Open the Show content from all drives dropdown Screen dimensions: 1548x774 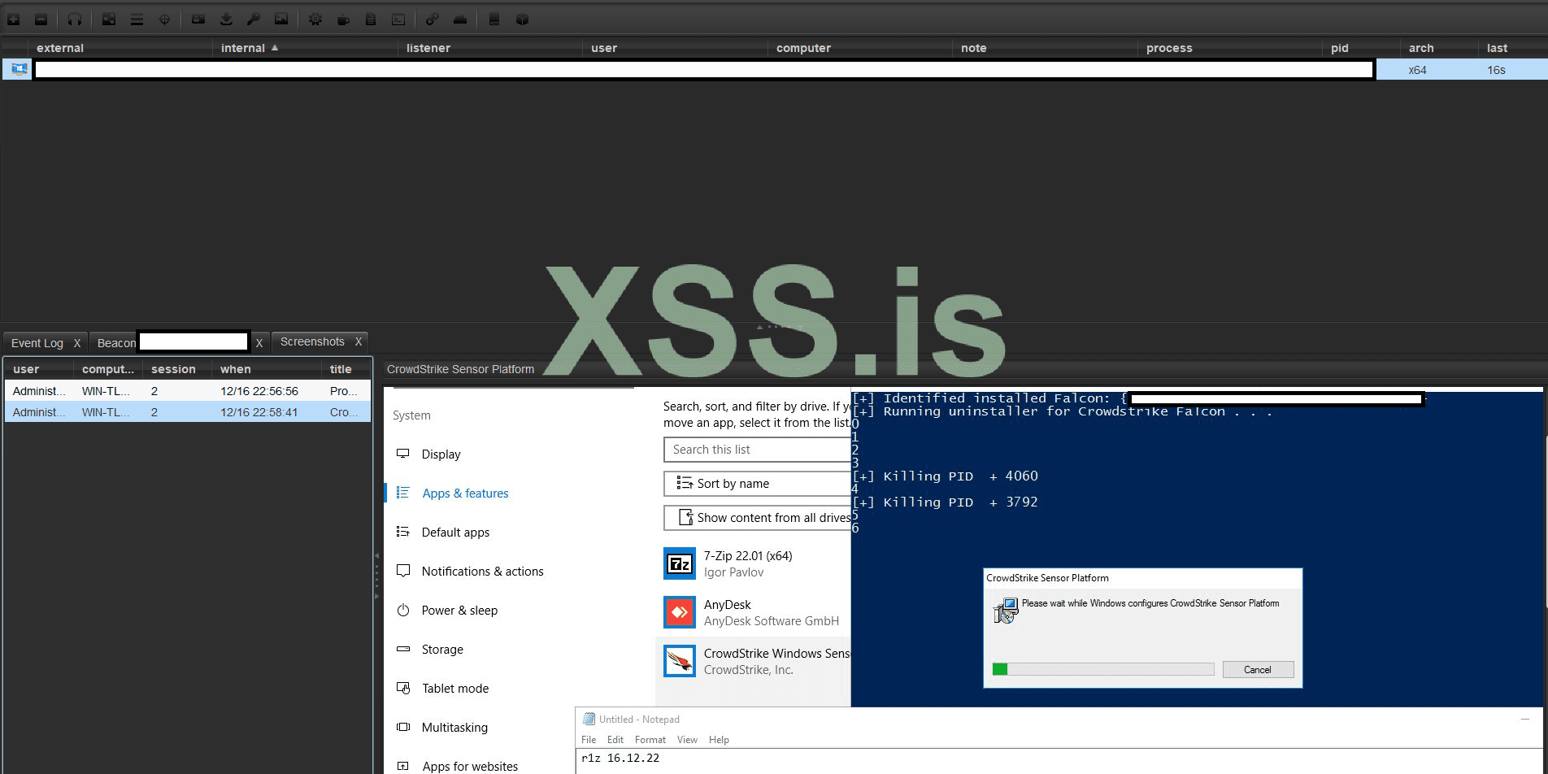757,518
